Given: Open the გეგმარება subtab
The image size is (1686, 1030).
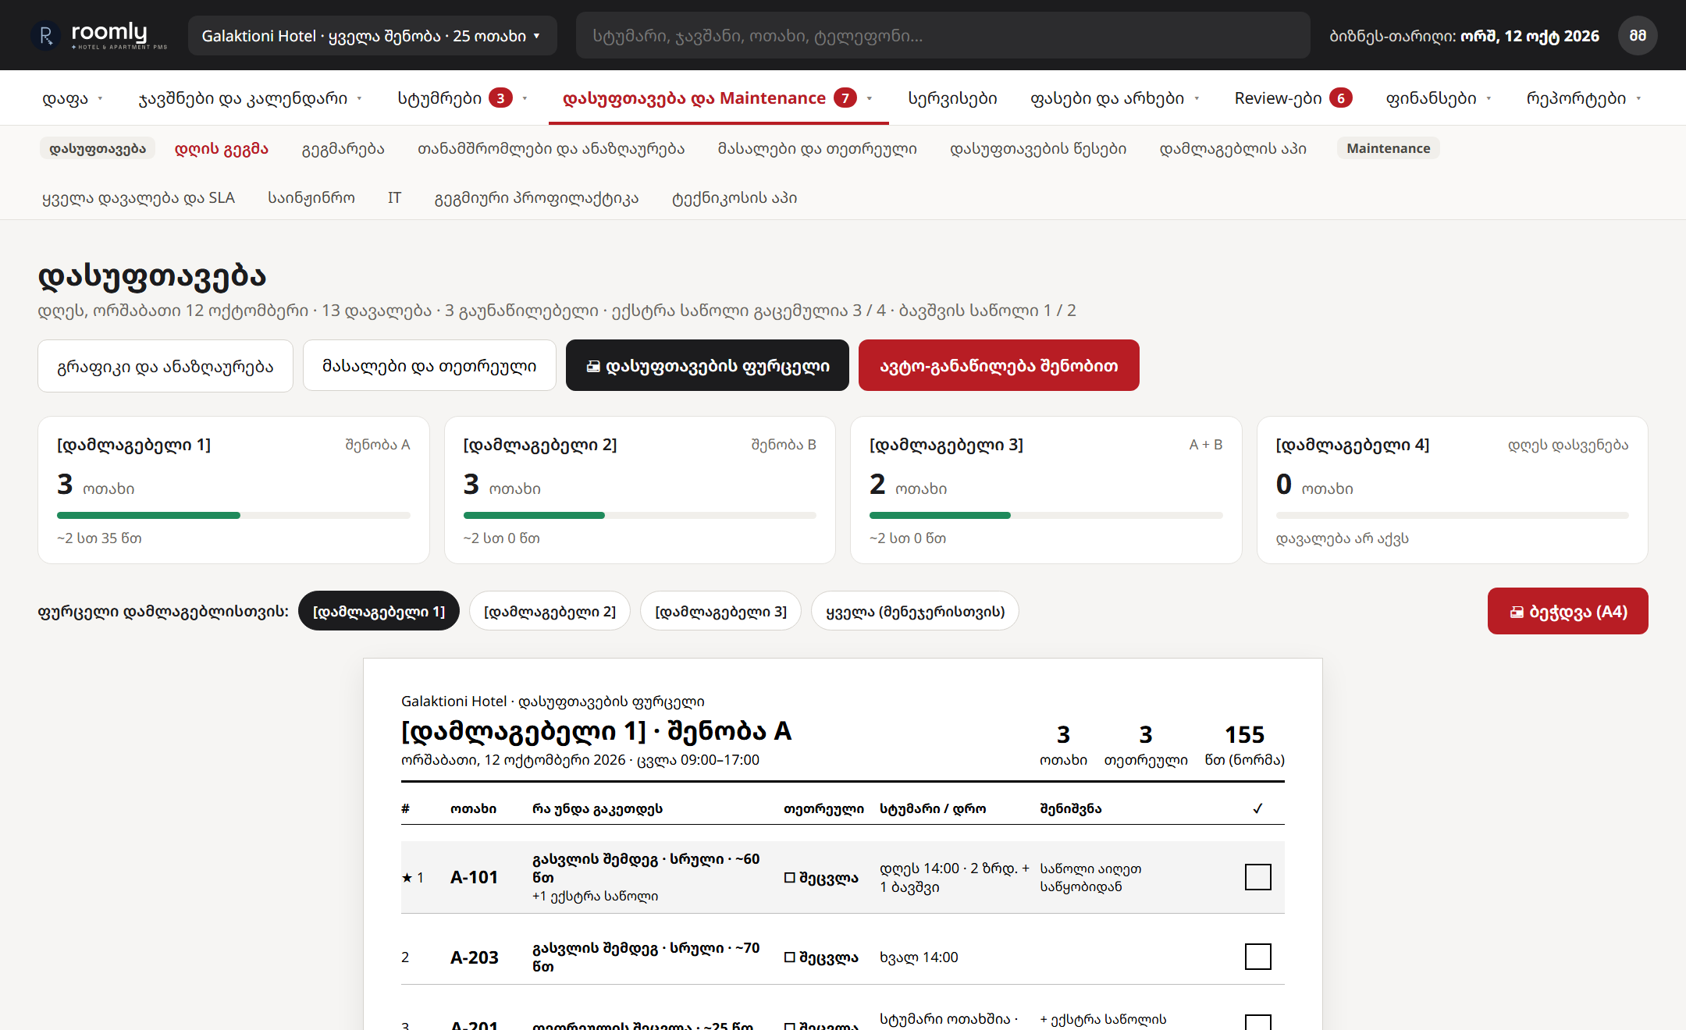Looking at the screenshot, I should pyautogui.click(x=343, y=148).
